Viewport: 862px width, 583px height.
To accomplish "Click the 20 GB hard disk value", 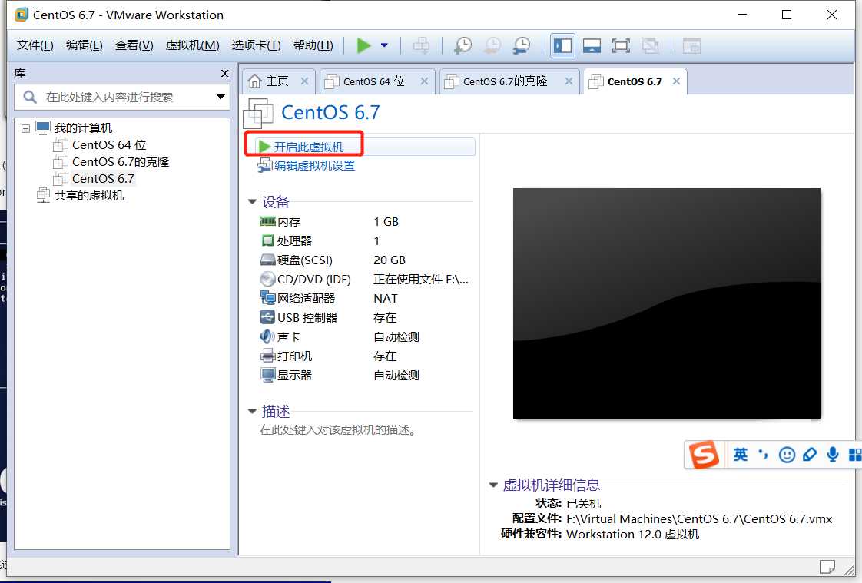I will tap(390, 260).
